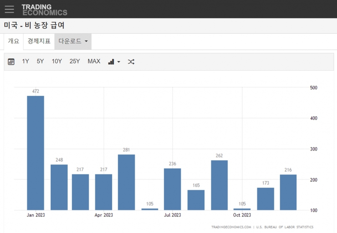Expand the 다운로드 dropdown menu
Viewport: 337px width, 233px height.
(x=73, y=41)
